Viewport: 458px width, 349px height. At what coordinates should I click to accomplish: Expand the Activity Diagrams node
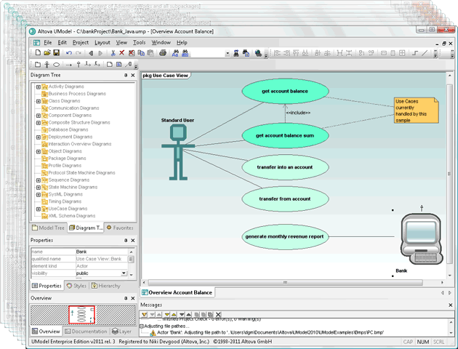[x=39, y=87]
